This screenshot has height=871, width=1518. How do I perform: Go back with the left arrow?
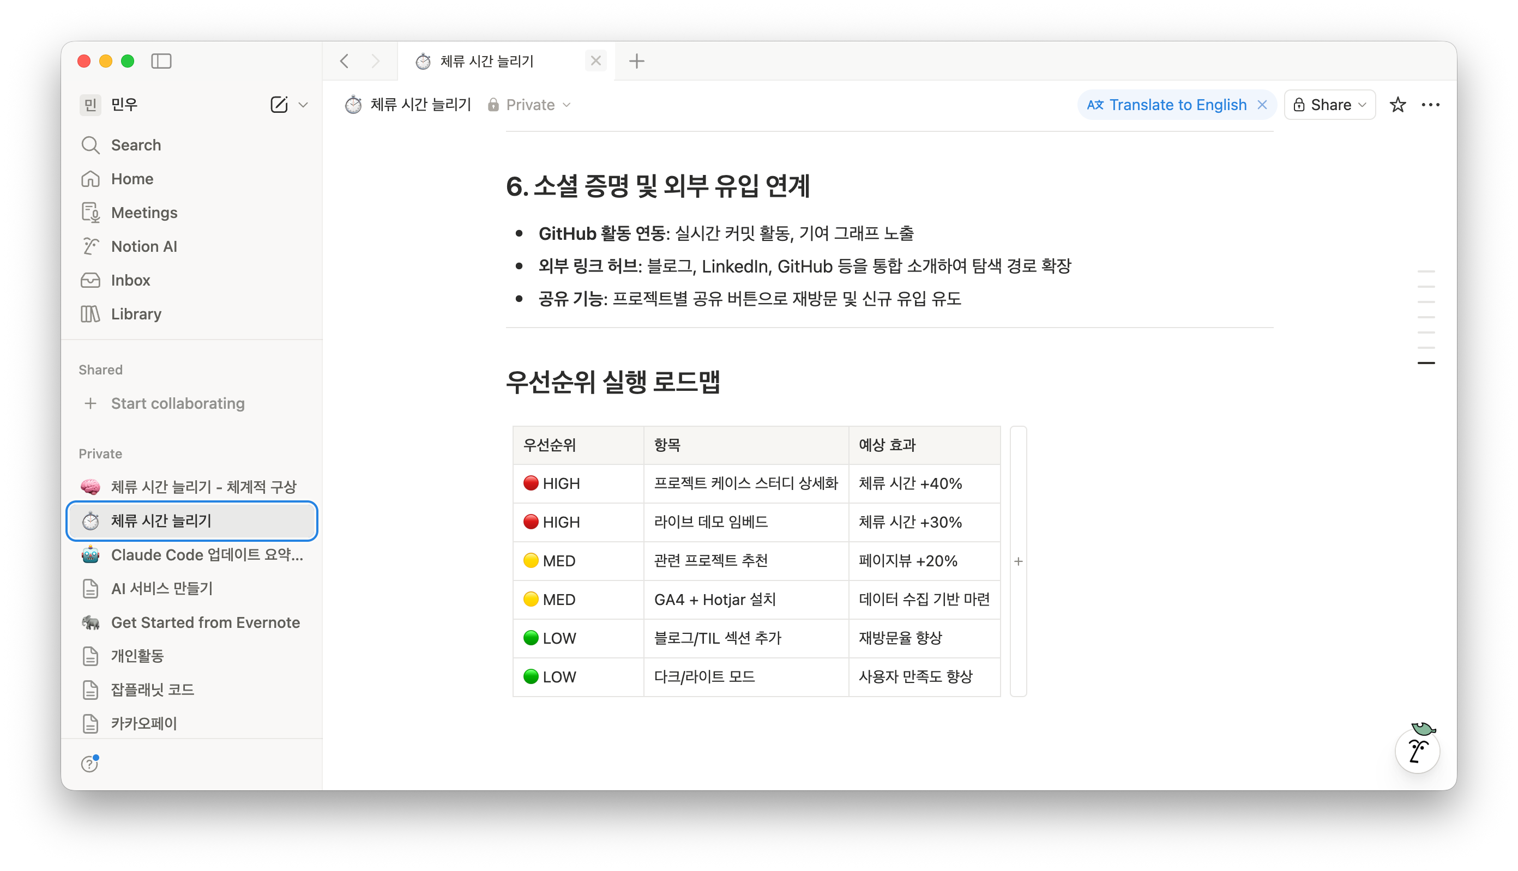click(344, 61)
